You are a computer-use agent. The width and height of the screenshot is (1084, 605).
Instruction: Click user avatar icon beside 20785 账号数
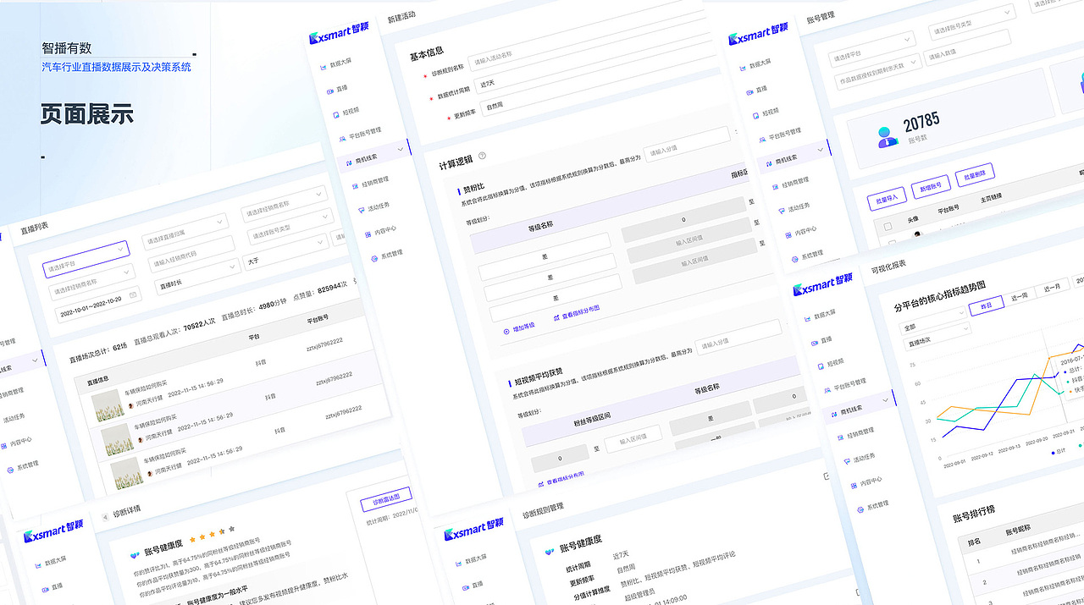[x=887, y=136]
